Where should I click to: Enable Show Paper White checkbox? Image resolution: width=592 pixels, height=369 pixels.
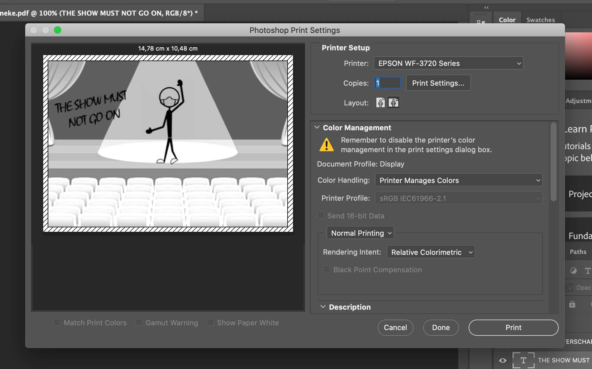(210, 323)
